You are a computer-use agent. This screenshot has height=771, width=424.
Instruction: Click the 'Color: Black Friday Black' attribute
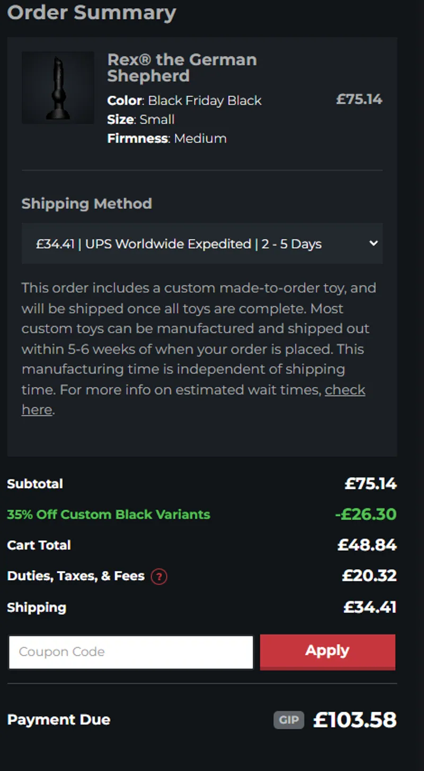pyautogui.click(x=184, y=101)
